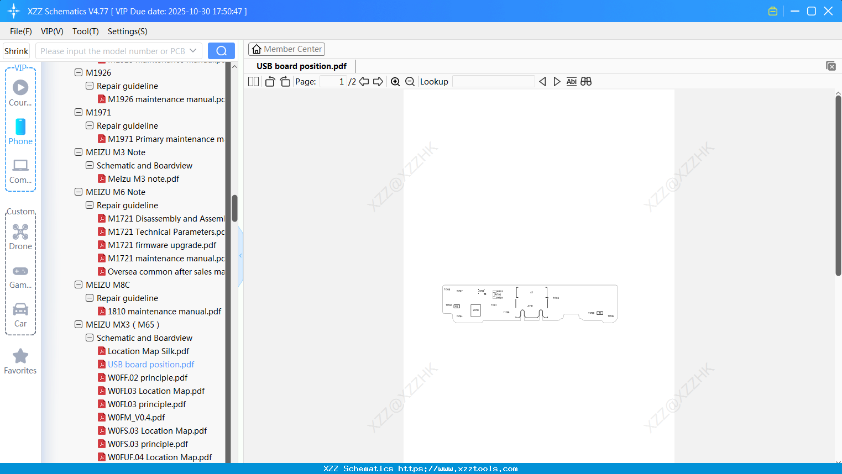
Task: Close the USB board position.pdf document panel
Action: 830,66
